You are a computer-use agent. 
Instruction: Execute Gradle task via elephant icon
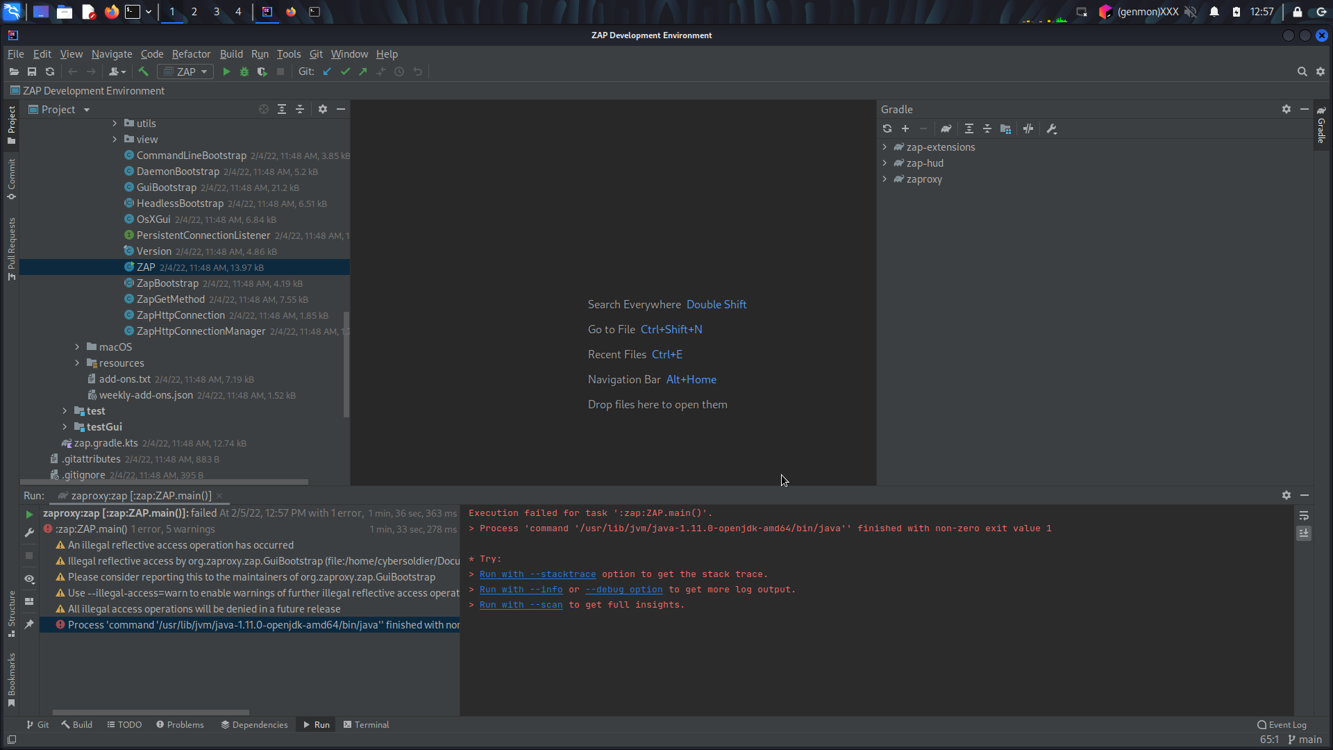[x=946, y=128]
